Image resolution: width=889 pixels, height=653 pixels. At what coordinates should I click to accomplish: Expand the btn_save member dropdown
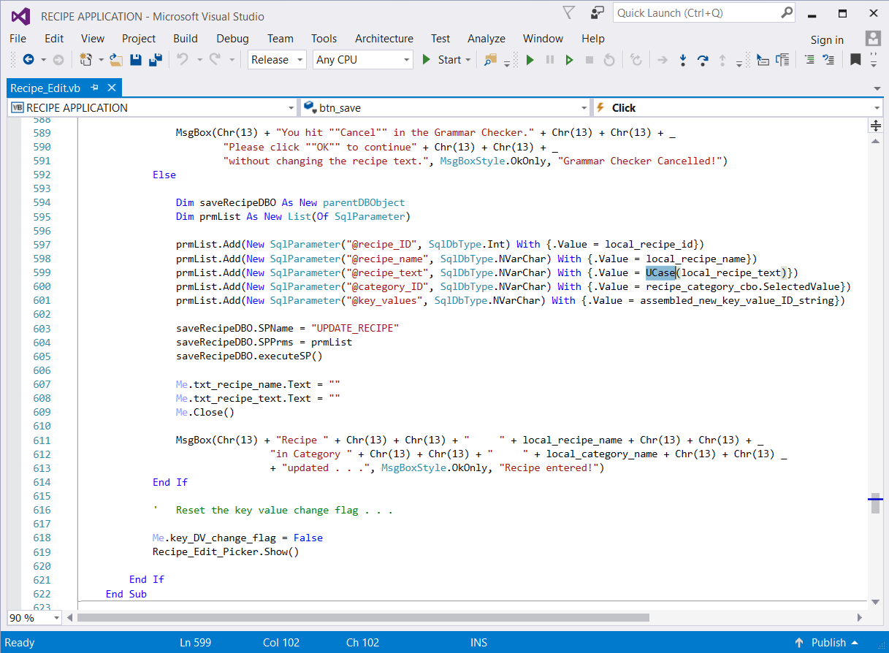(x=584, y=108)
